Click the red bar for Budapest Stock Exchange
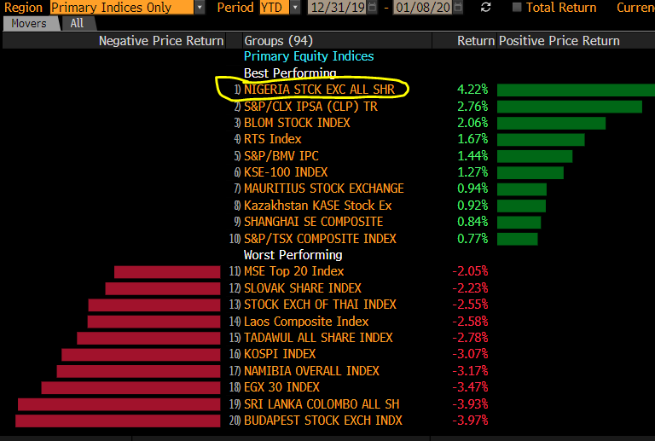 119,421
